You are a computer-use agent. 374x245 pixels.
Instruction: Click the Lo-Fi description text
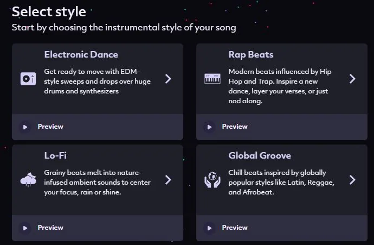98,183
